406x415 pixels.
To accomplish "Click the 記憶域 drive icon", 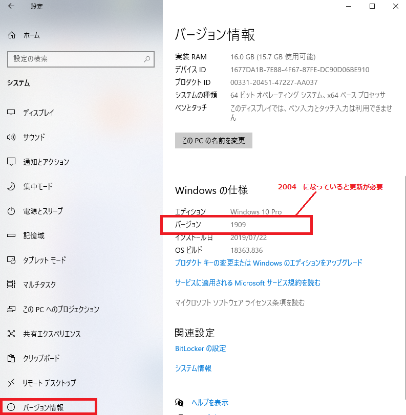I will tap(11, 235).
